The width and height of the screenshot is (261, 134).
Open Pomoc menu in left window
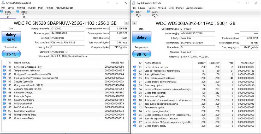click(49, 8)
